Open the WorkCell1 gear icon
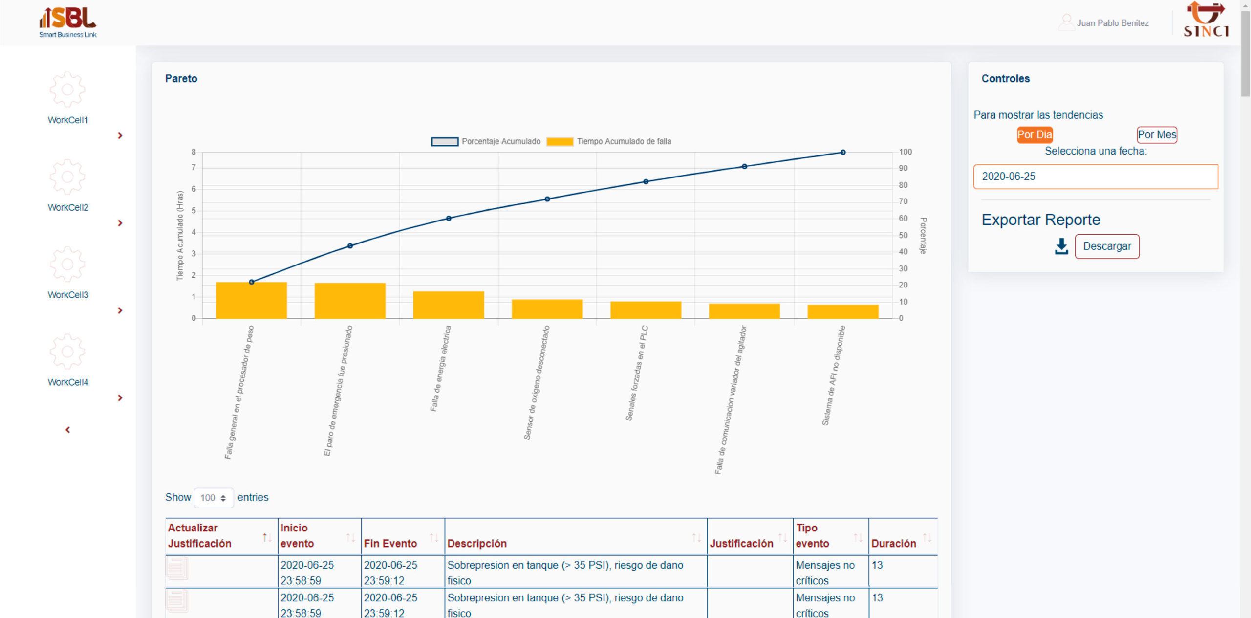 tap(67, 89)
